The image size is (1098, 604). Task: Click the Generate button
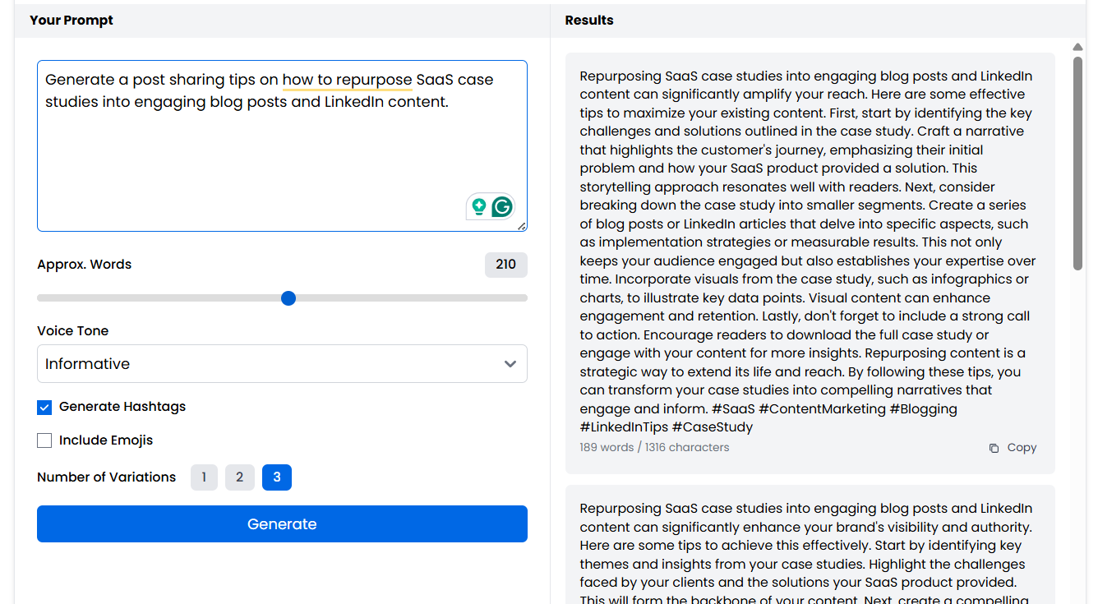(282, 524)
